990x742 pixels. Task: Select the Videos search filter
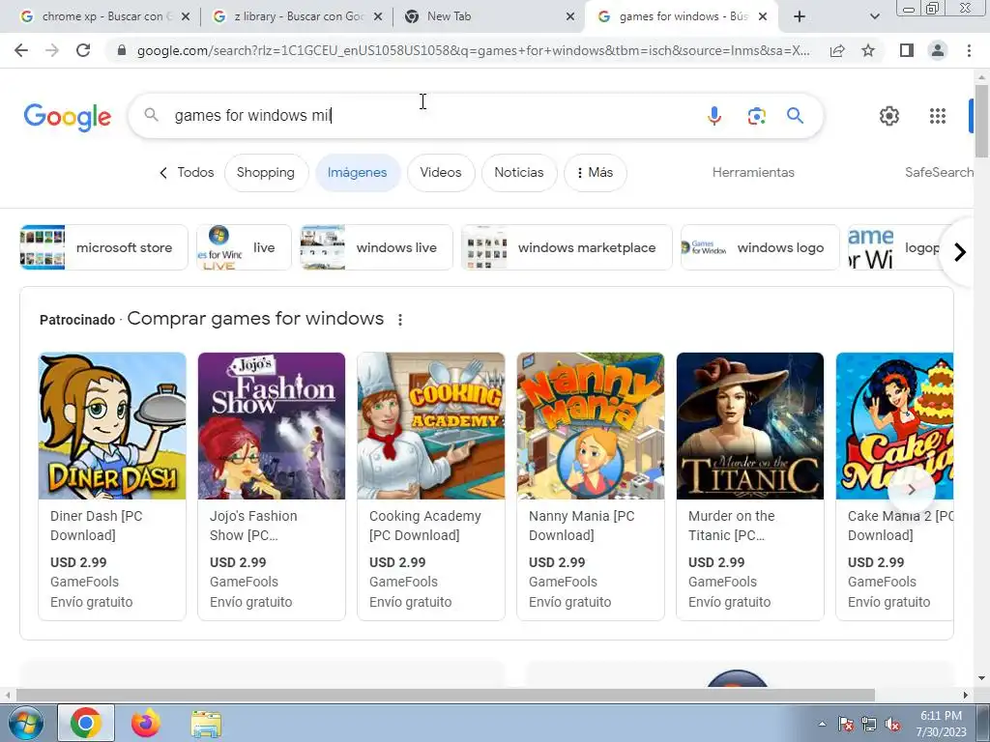pyautogui.click(x=441, y=172)
